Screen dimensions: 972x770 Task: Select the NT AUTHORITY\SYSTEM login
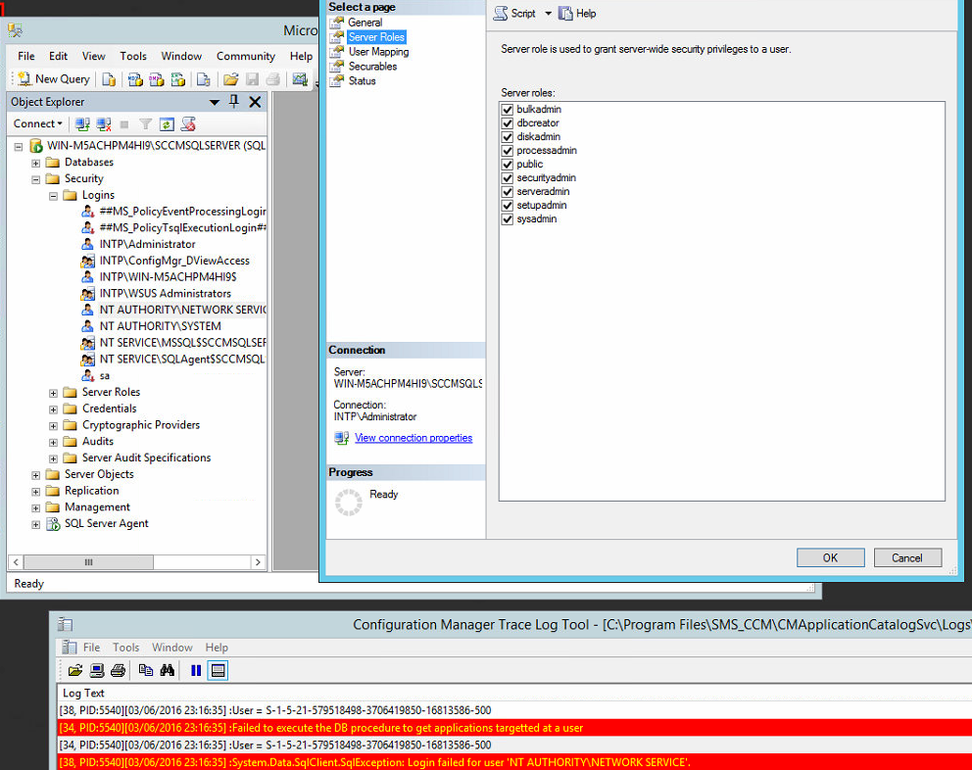[160, 326]
